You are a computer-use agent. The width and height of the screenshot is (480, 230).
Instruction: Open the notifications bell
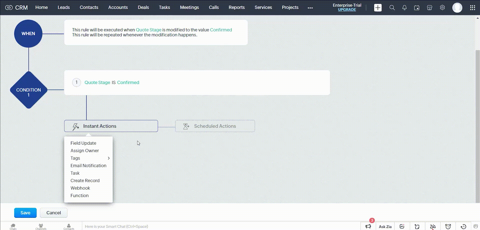[404, 8]
